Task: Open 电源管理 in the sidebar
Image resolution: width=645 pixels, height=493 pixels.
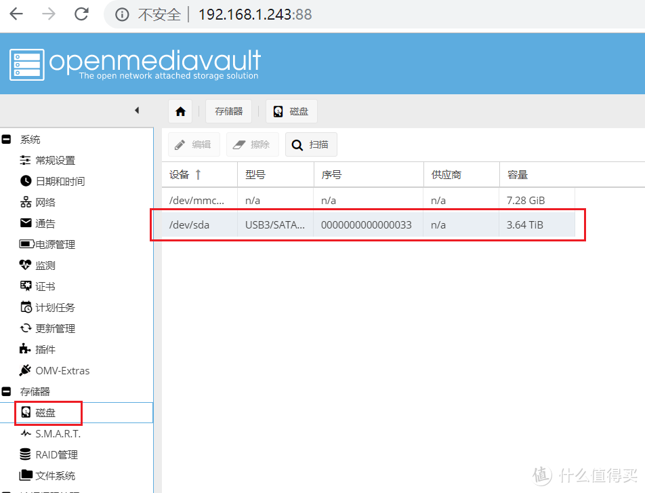Action: [47, 244]
